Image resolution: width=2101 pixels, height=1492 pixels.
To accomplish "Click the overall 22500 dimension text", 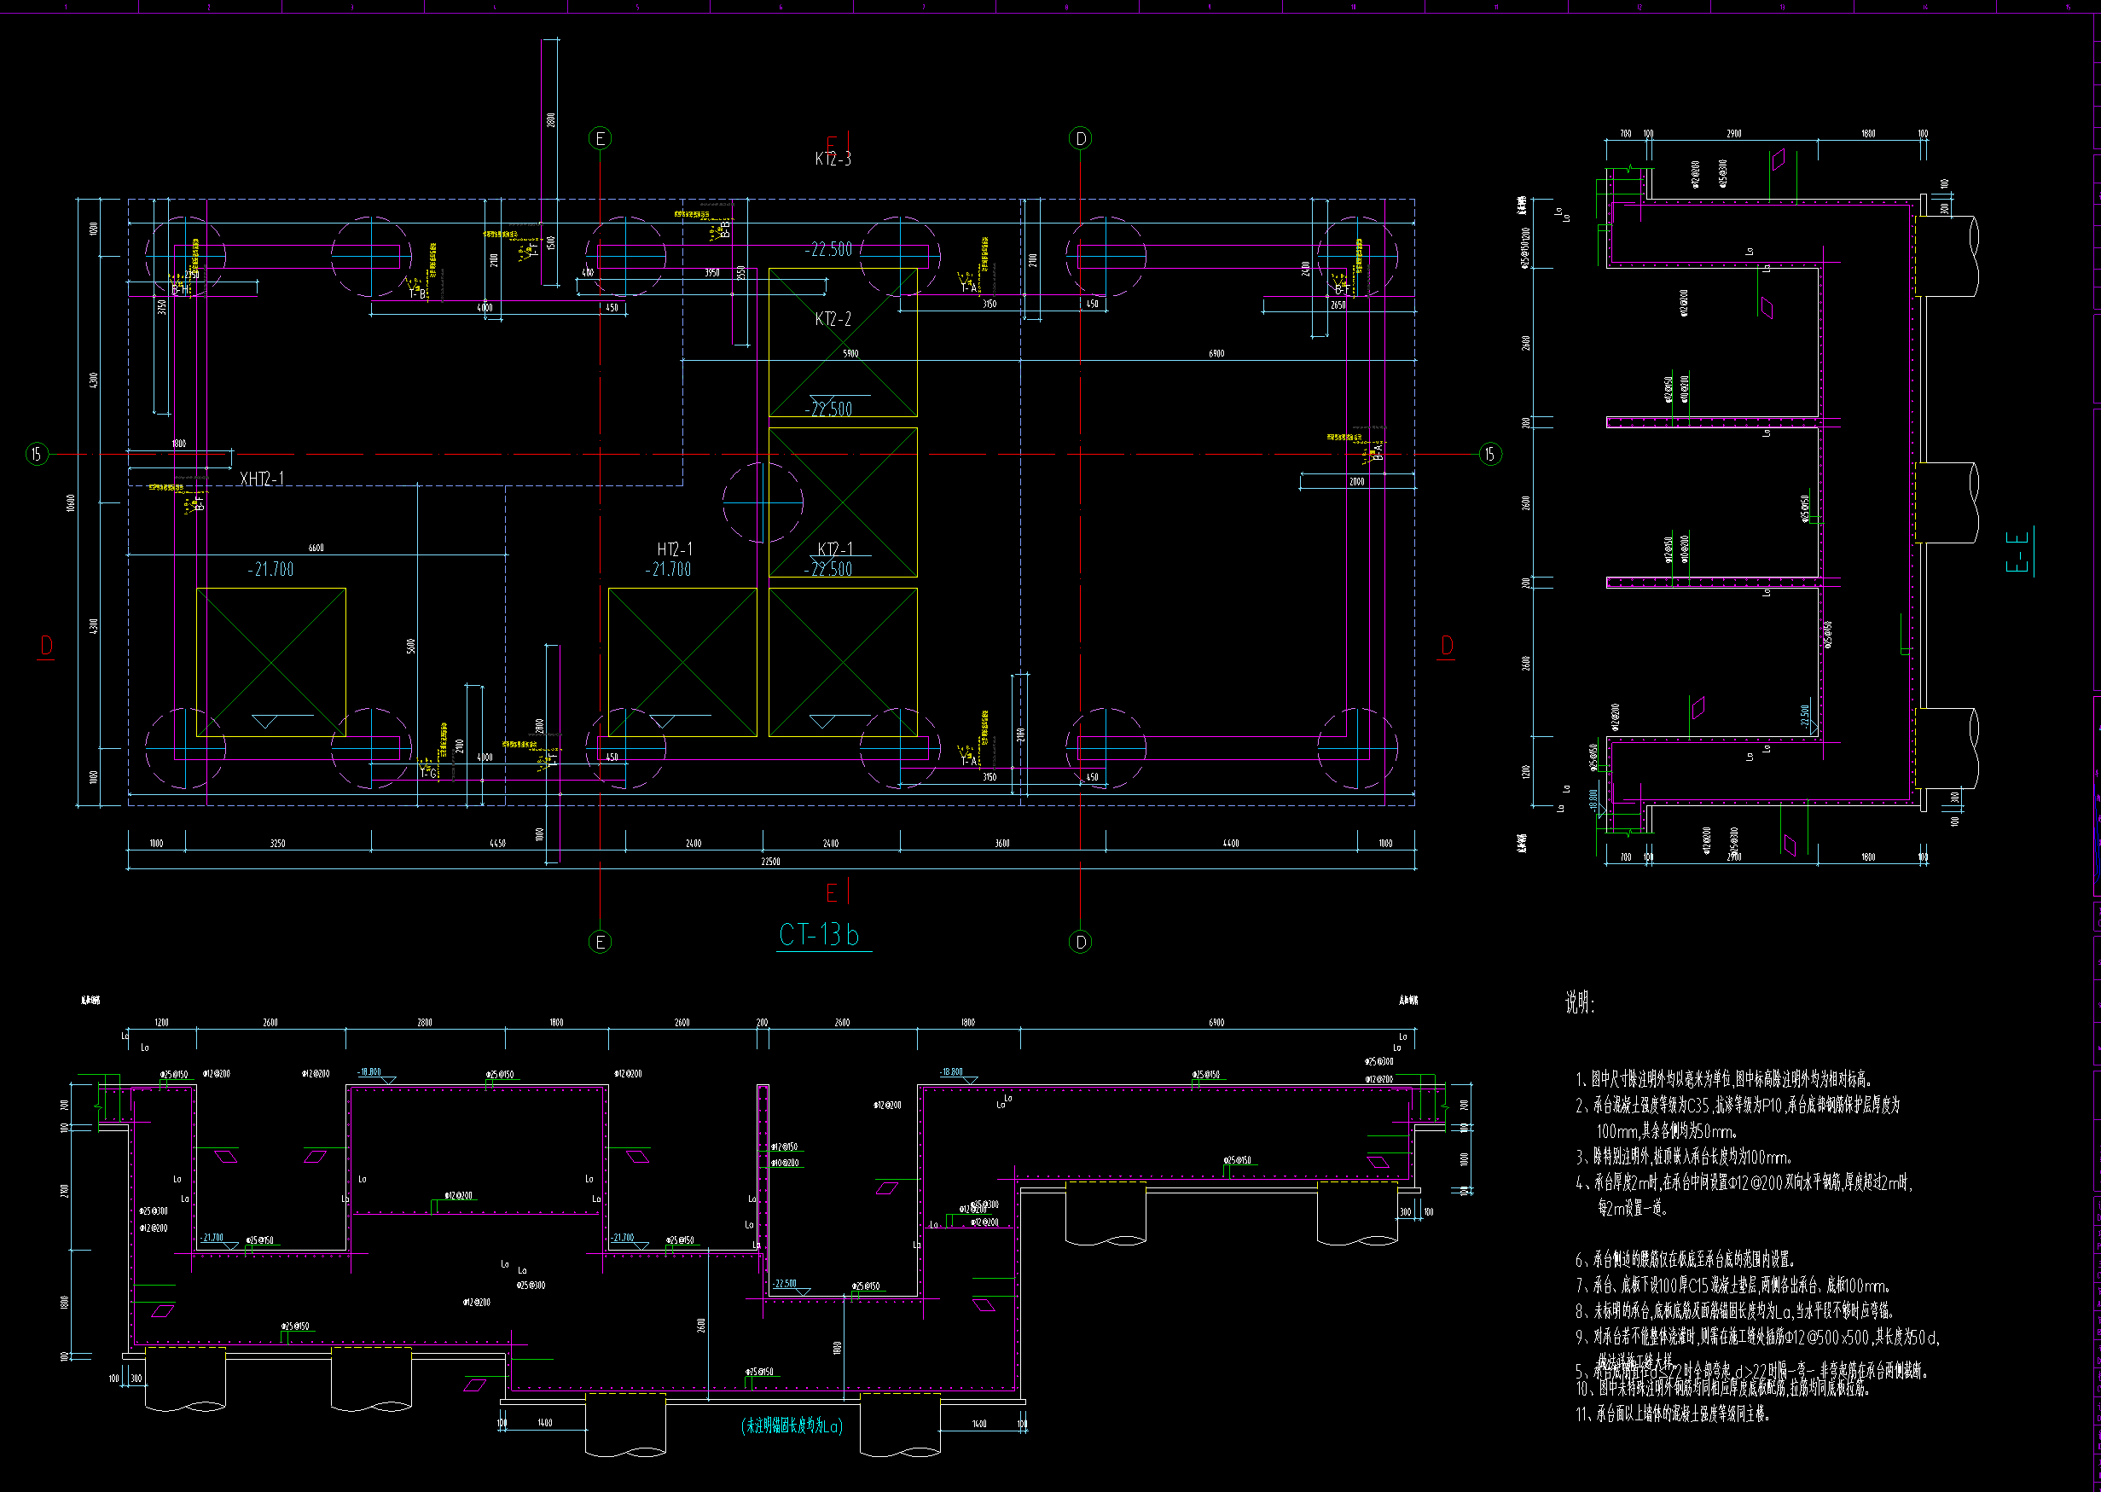I will pos(771,862).
